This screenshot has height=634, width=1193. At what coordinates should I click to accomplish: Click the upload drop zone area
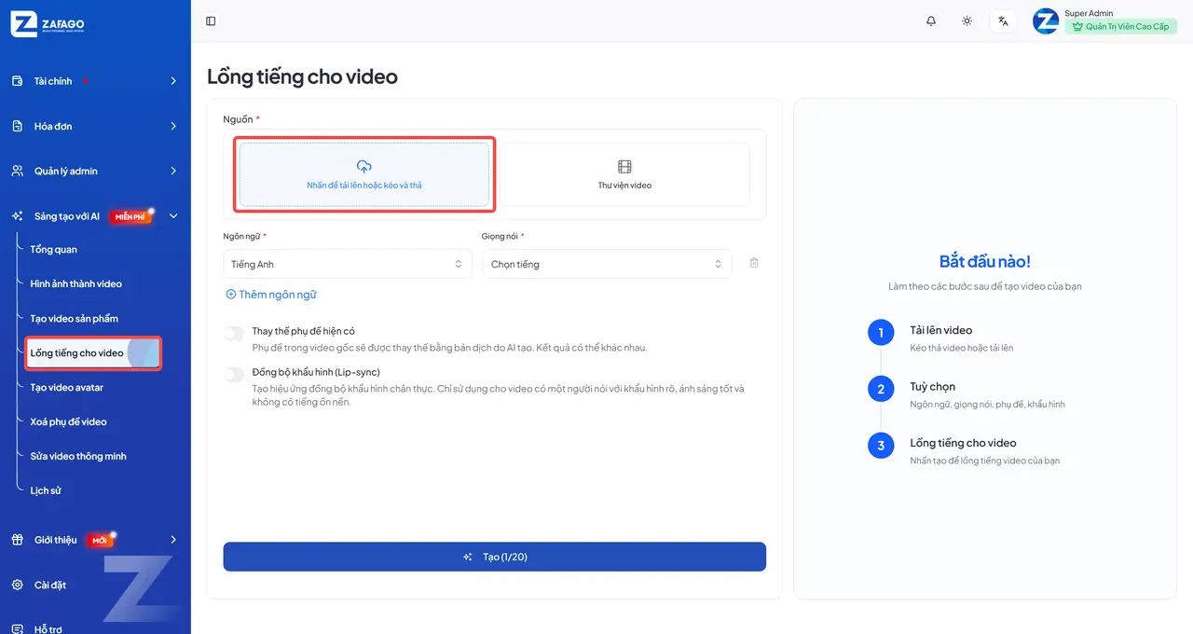pos(364,174)
